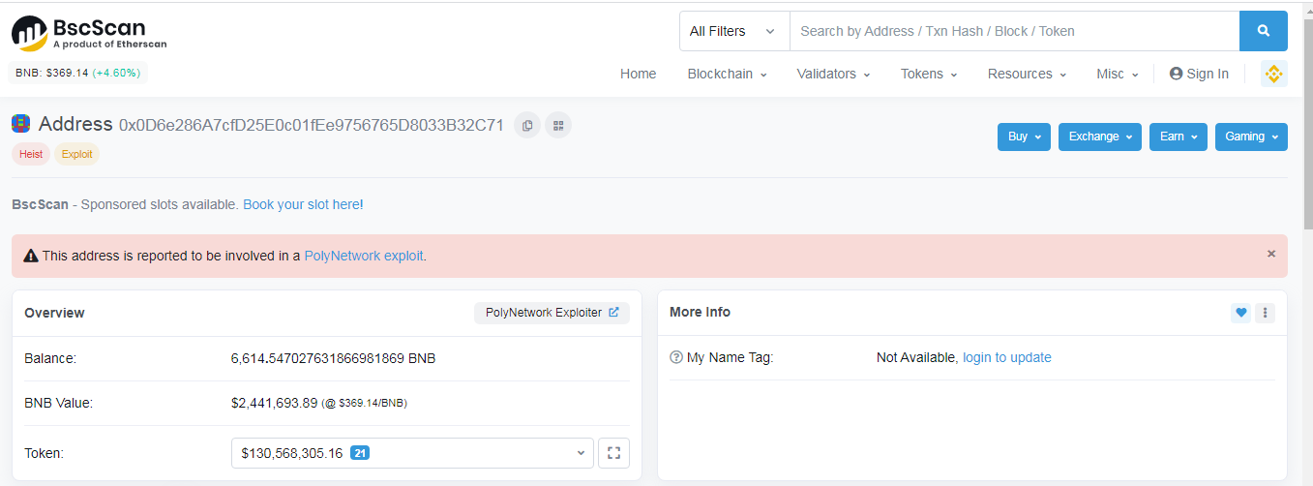Follow the PolyNetwork exploit link in alert
This screenshot has width=1313, height=486.
(x=364, y=256)
